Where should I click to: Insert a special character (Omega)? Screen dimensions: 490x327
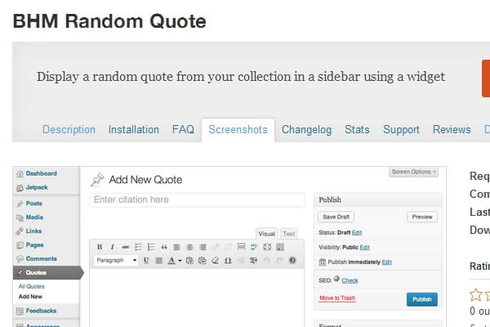click(x=228, y=260)
